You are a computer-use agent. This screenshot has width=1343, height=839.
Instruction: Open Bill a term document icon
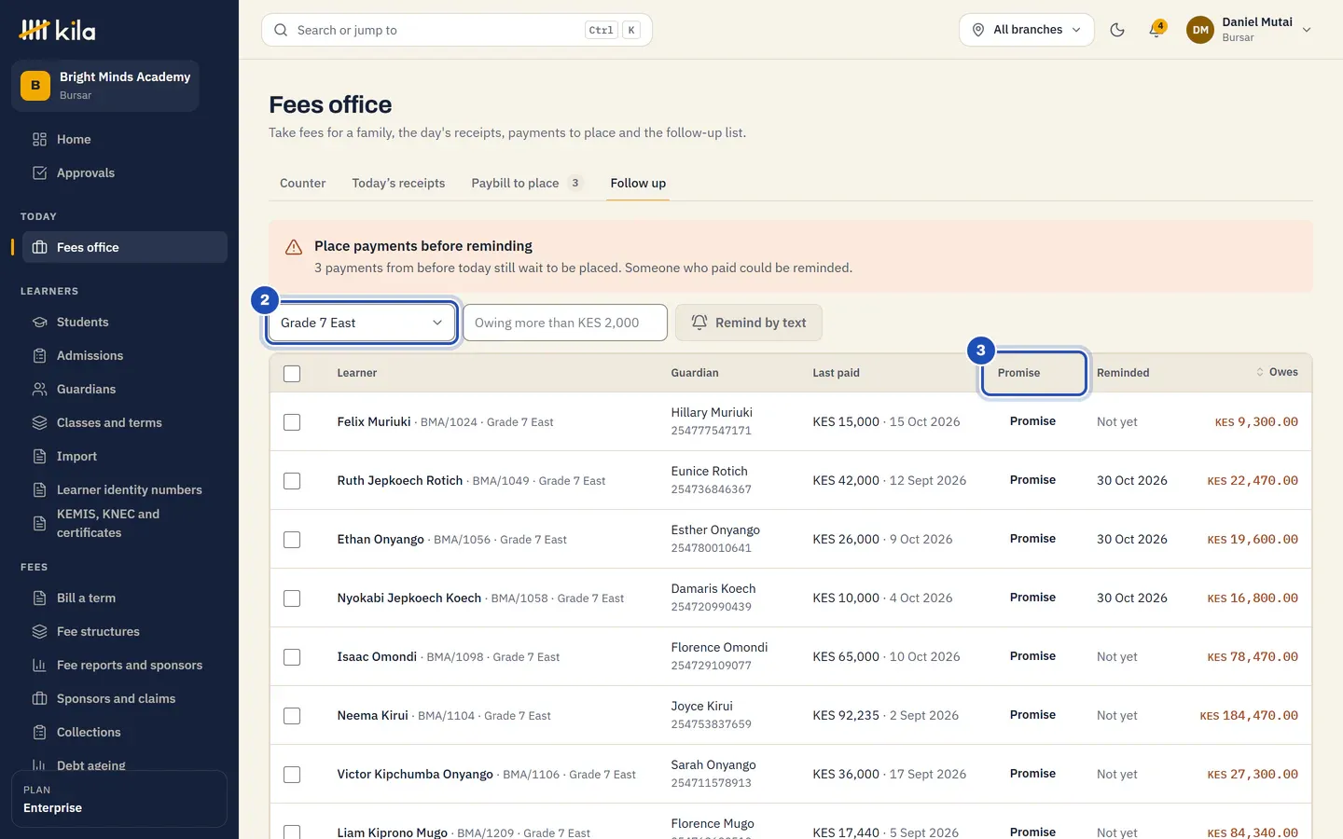click(39, 598)
